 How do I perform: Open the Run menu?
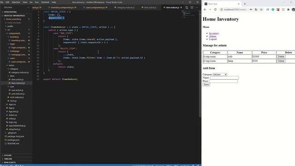point(37,2)
